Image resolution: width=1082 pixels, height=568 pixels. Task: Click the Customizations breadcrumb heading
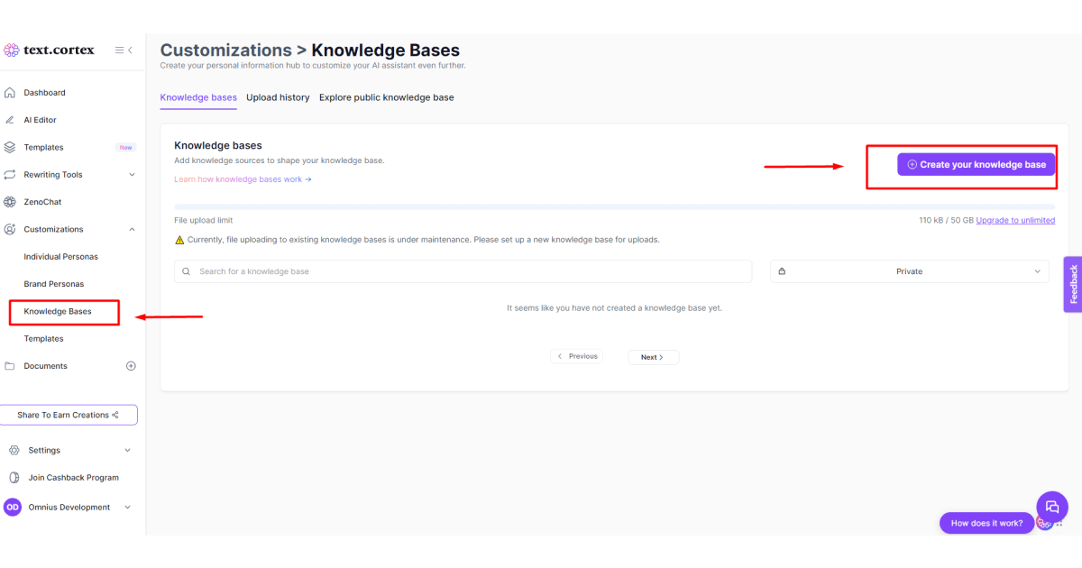pyautogui.click(x=226, y=50)
